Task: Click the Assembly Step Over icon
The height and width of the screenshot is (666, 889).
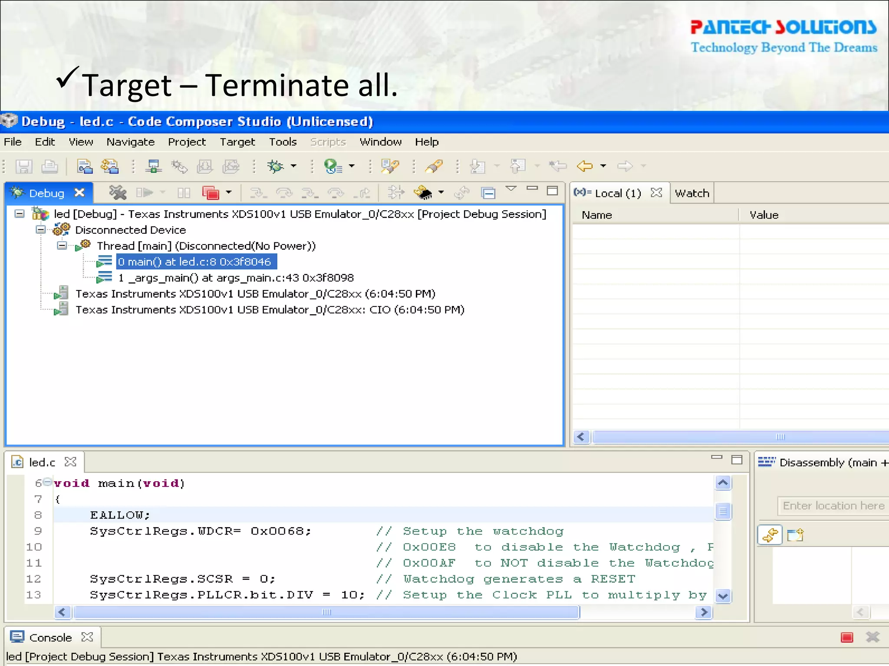Action: tap(336, 193)
